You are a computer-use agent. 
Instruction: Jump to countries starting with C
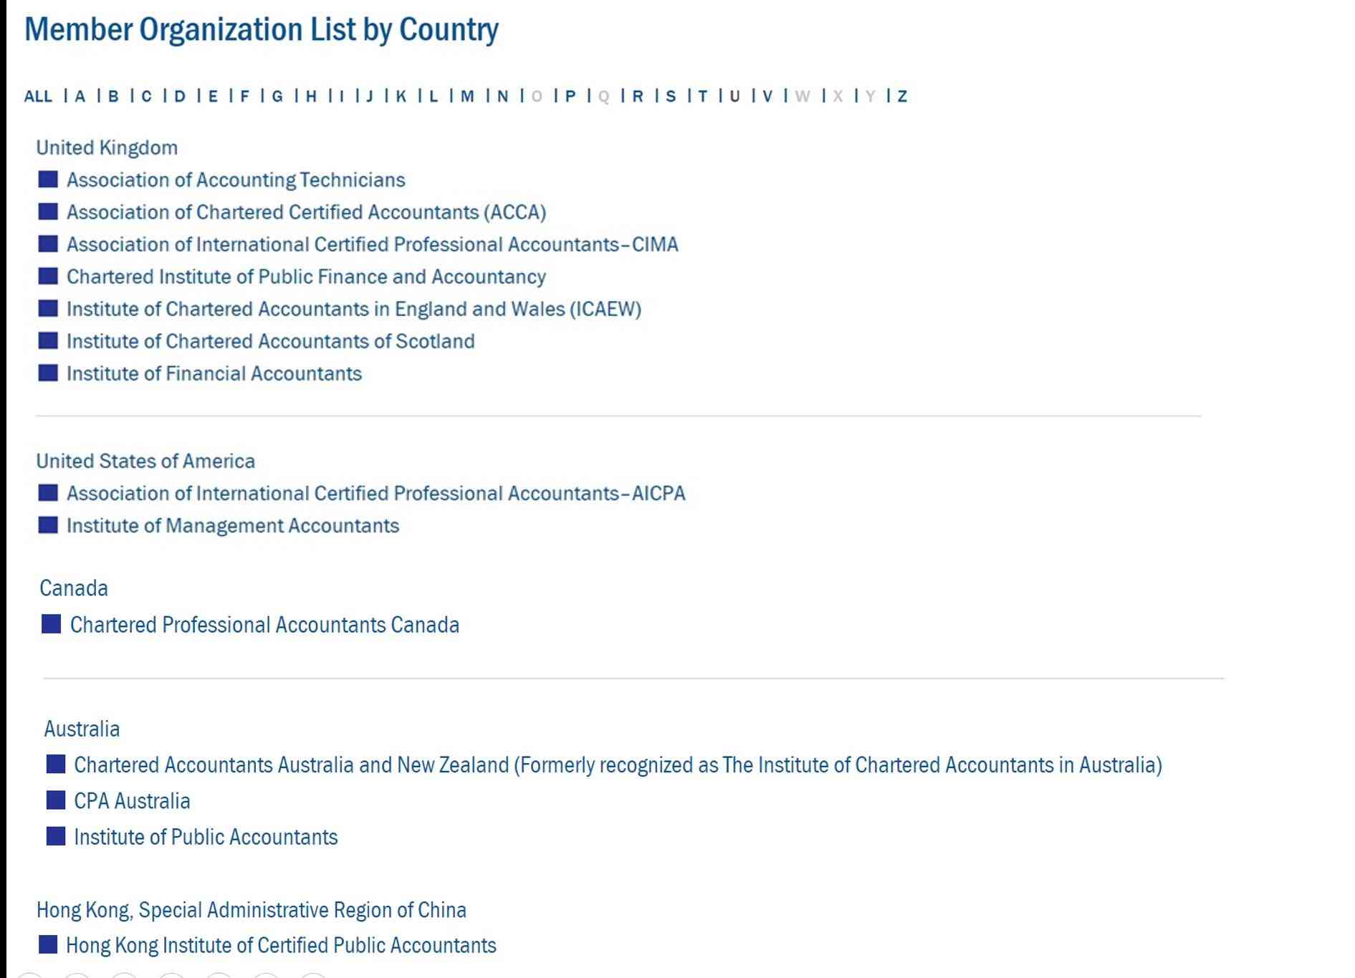point(146,96)
